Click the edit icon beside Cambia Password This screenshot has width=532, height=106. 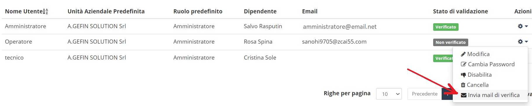tap(463, 64)
